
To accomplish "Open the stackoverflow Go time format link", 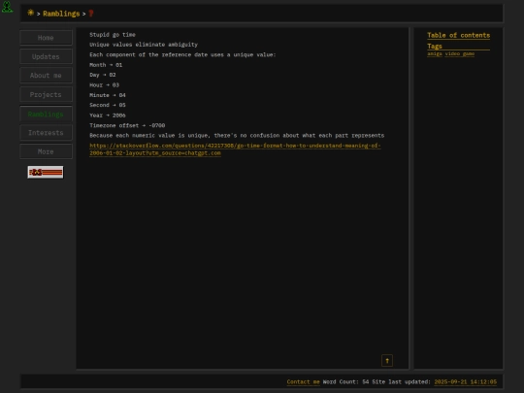I will point(235,149).
